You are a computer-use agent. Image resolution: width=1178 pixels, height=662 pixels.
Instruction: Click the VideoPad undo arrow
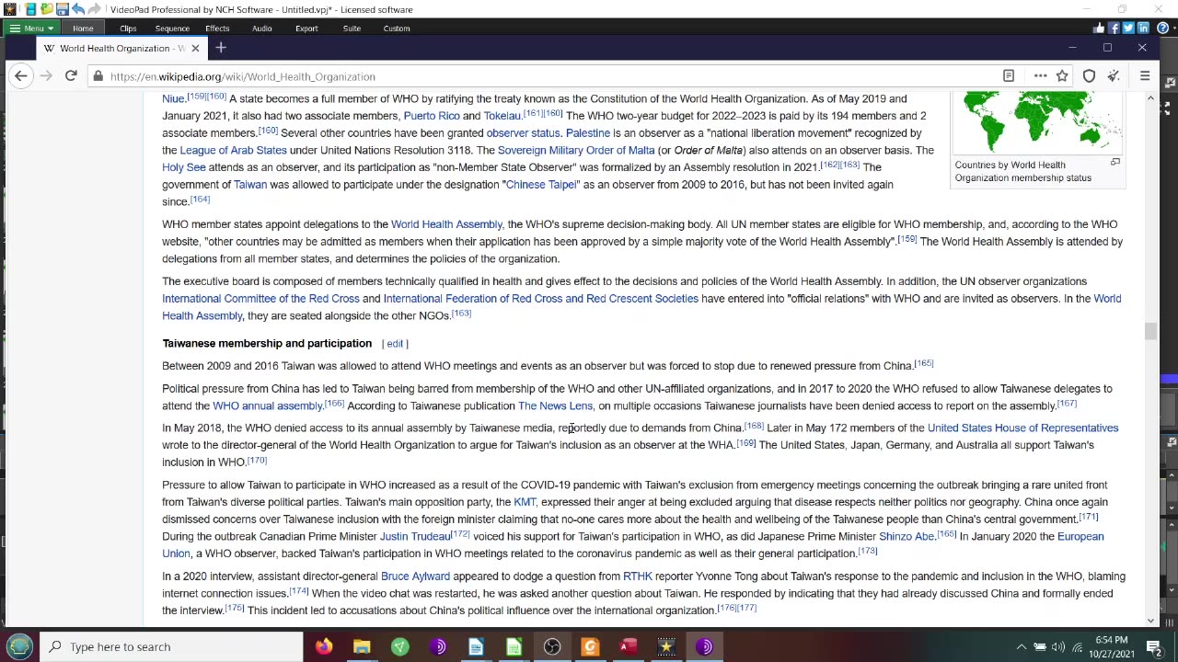coord(78,9)
